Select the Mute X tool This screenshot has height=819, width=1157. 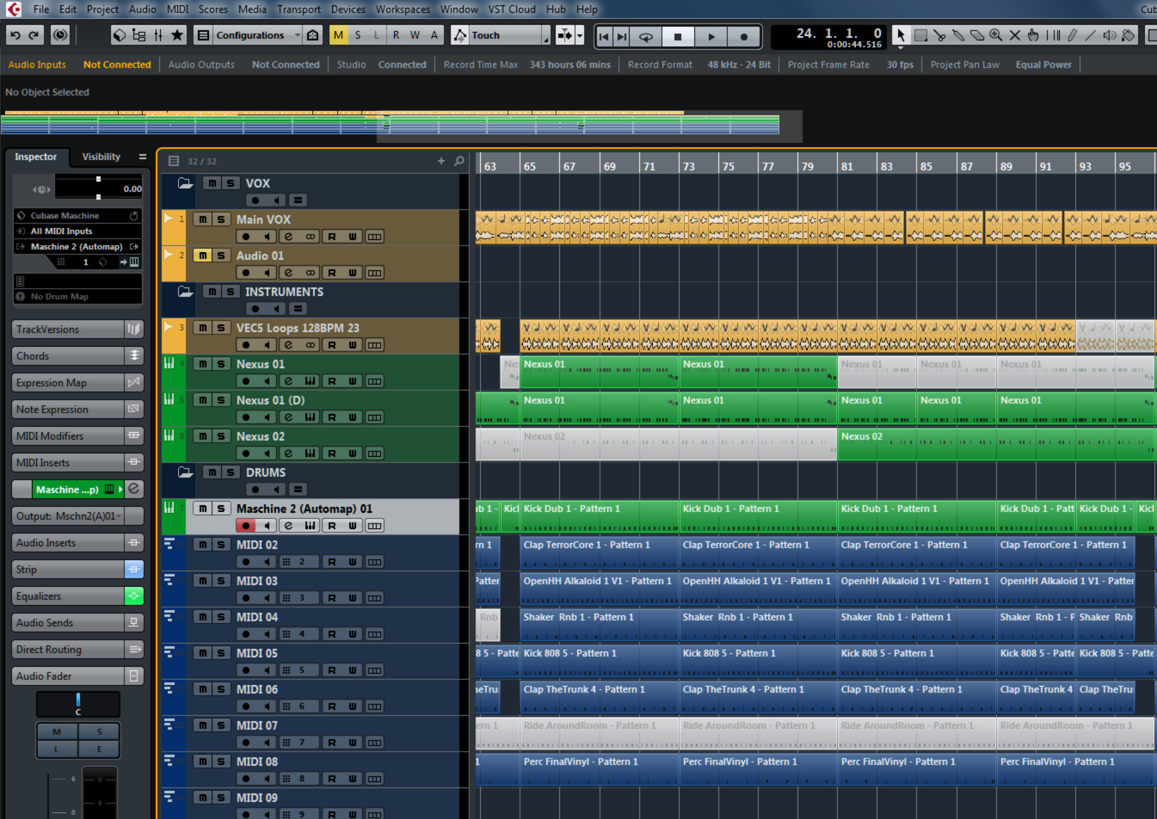click(x=1014, y=36)
